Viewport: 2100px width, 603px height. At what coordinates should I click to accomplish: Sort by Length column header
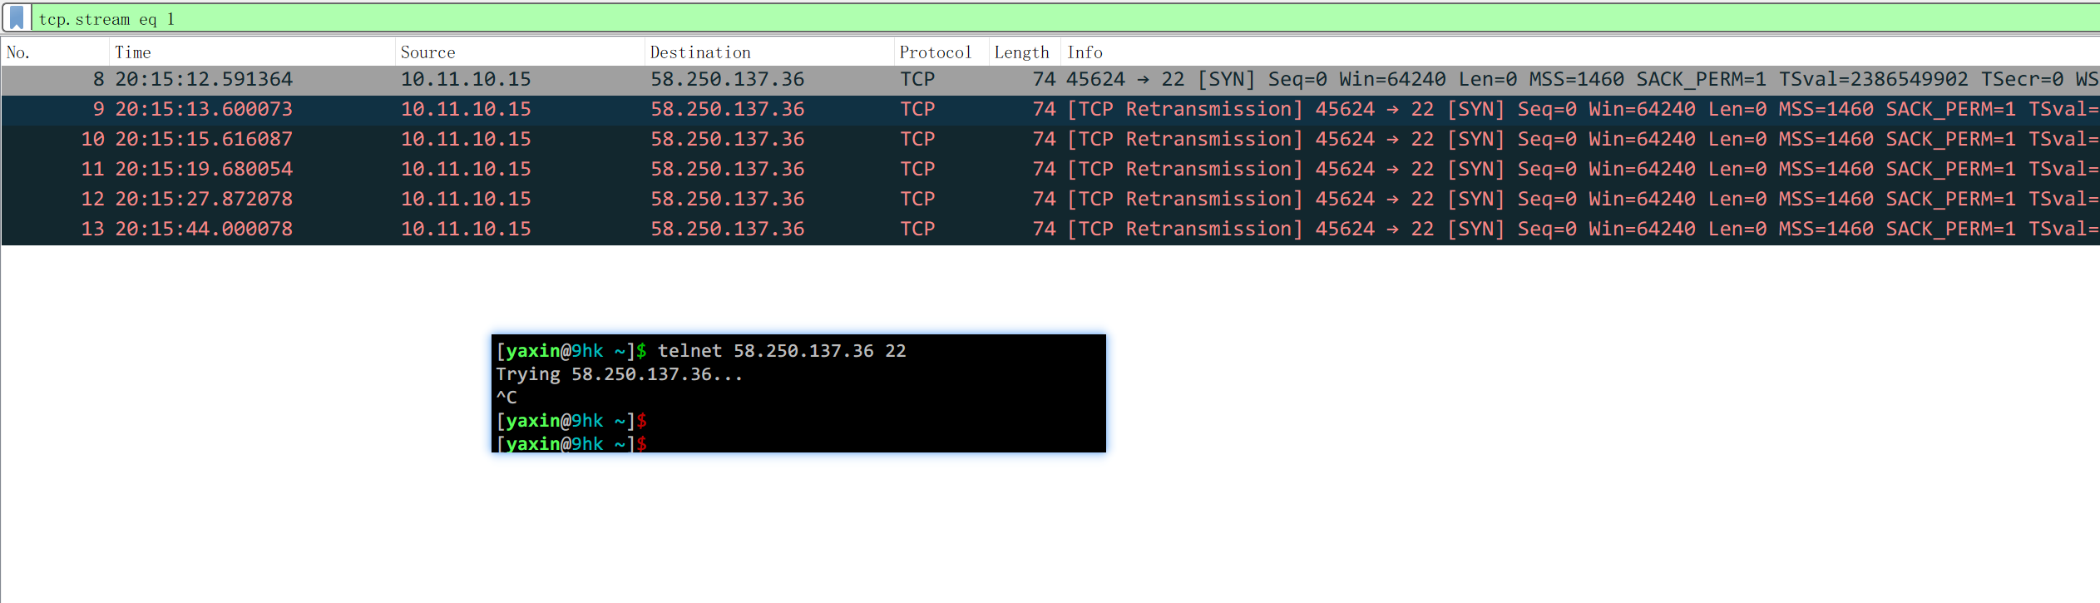tap(1025, 52)
